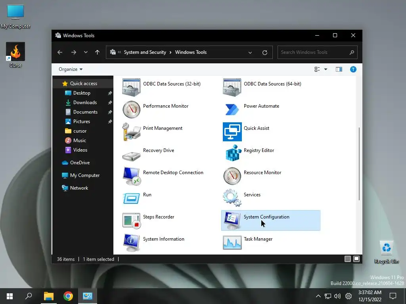406x304 pixels.
Task: Open the volume speaker tray icon
Action: tap(337, 296)
